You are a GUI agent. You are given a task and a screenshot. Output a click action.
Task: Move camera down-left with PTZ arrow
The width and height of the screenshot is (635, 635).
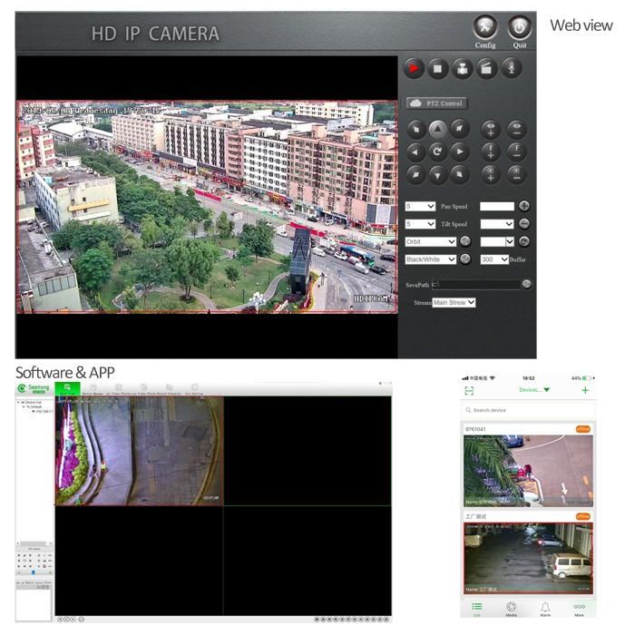click(415, 175)
